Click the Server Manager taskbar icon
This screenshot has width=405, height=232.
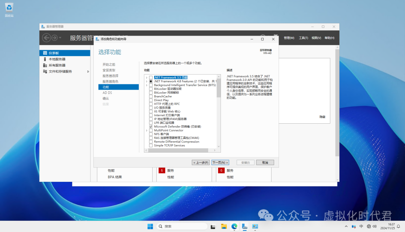[x=244, y=226]
